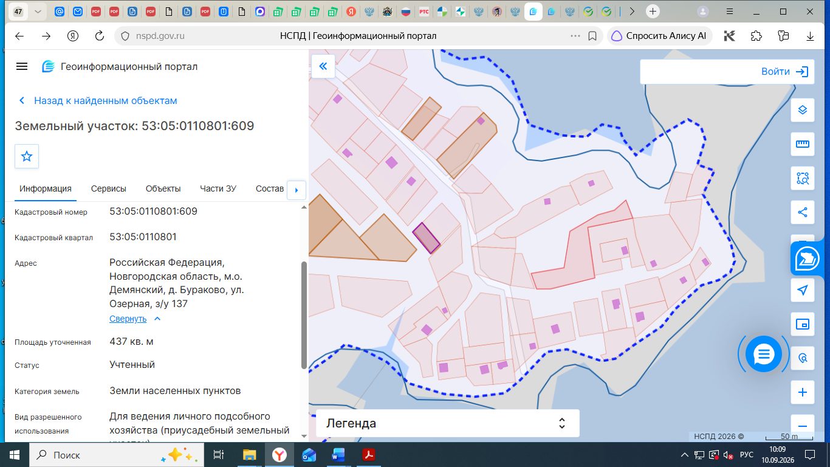Image resolution: width=830 pixels, height=467 pixels.
Task: Show the overview mini-map
Action: pyautogui.click(x=802, y=324)
